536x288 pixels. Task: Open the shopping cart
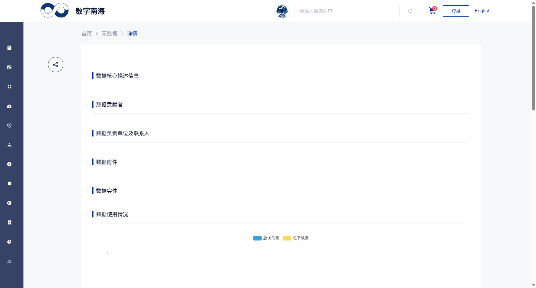tap(432, 11)
